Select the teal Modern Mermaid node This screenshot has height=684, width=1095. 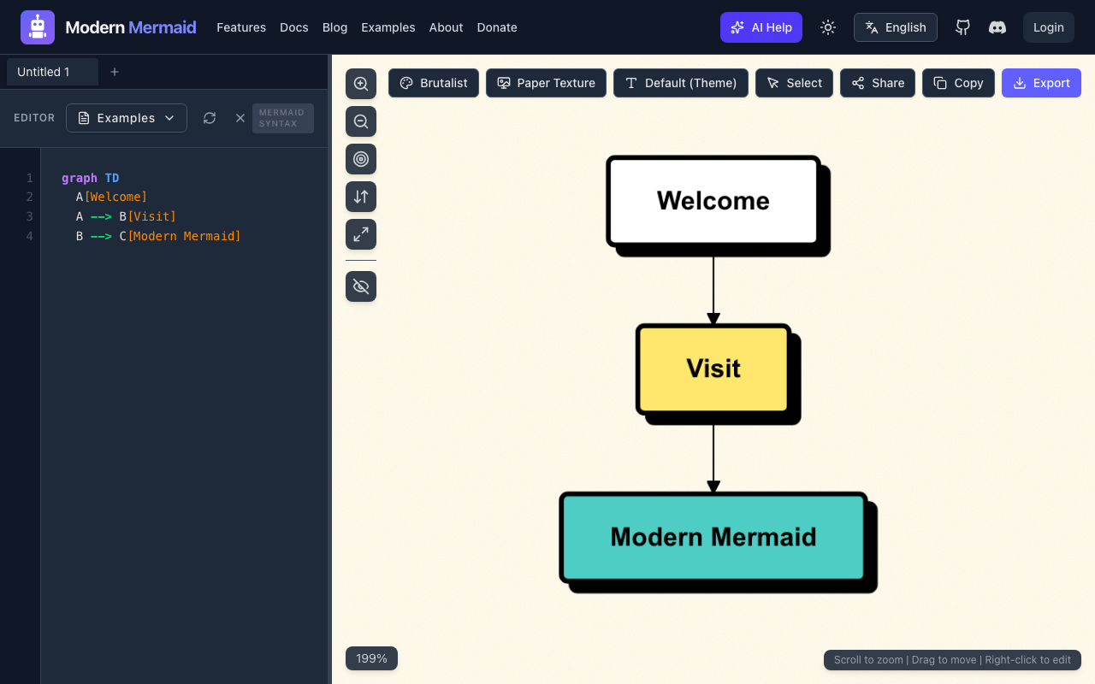click(x=713, y=537)
